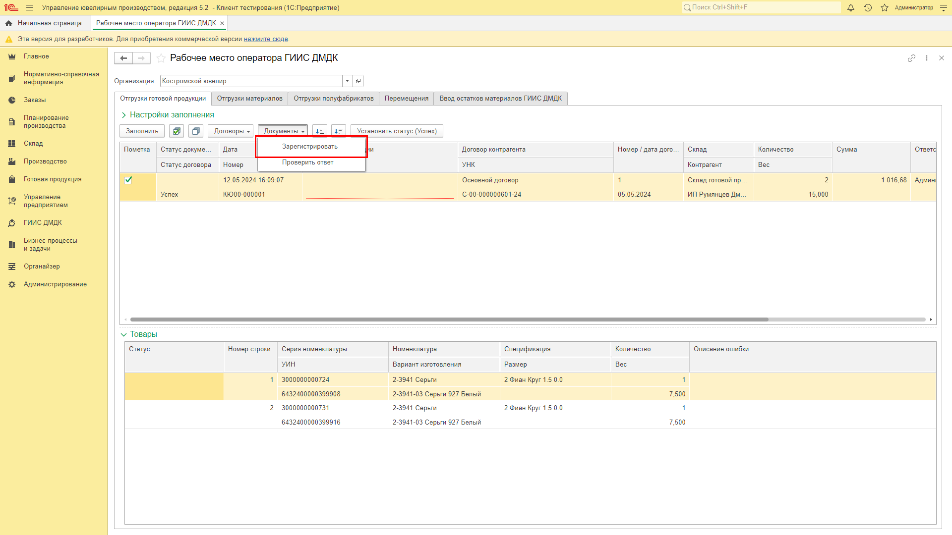The height and width of the screenshot is (535, 952).
Task: Open the Договоры dropdown button
Action: click(x=232, y=131)
